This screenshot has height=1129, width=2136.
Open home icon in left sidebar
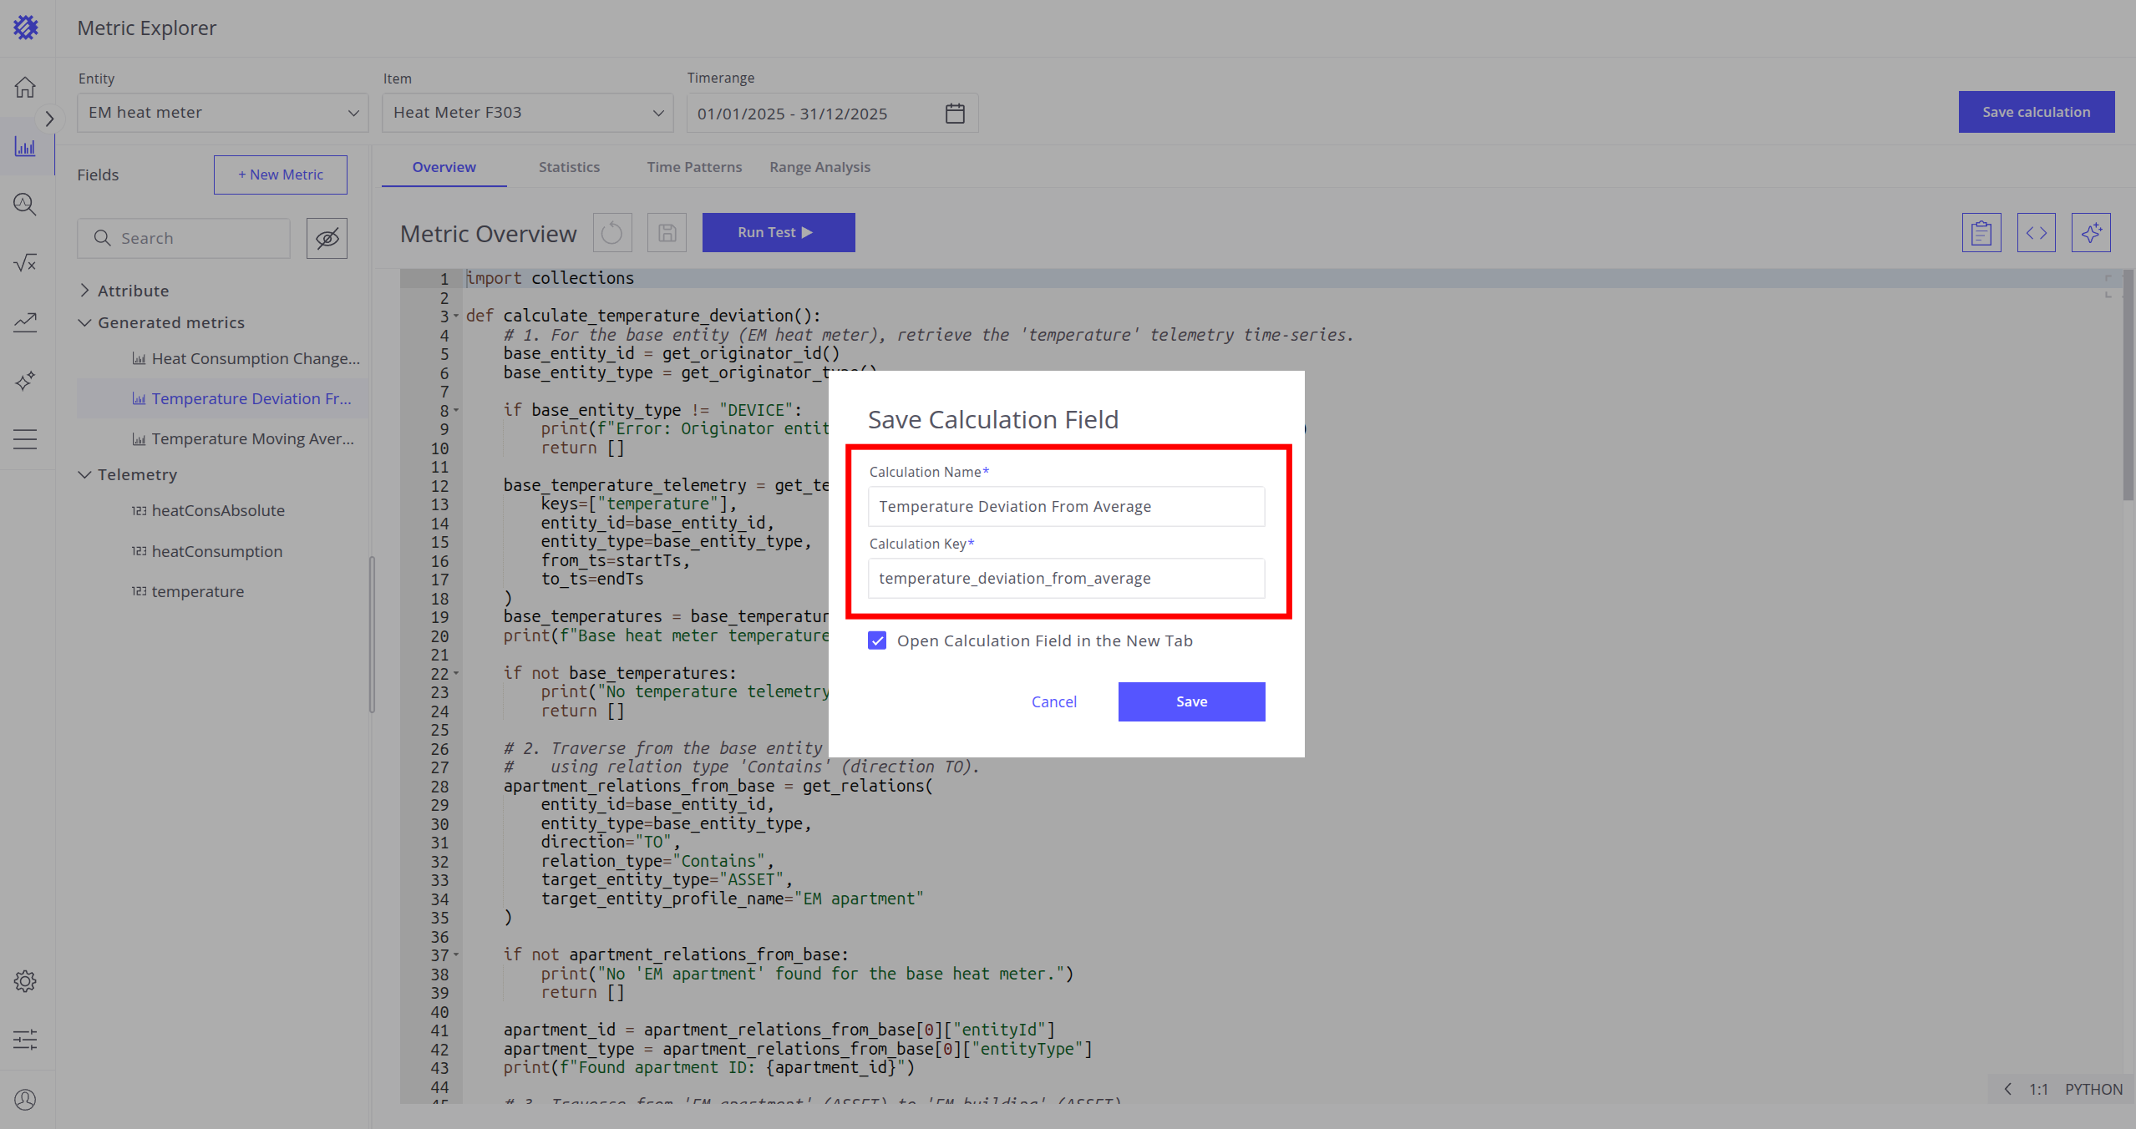click(25, 87)
